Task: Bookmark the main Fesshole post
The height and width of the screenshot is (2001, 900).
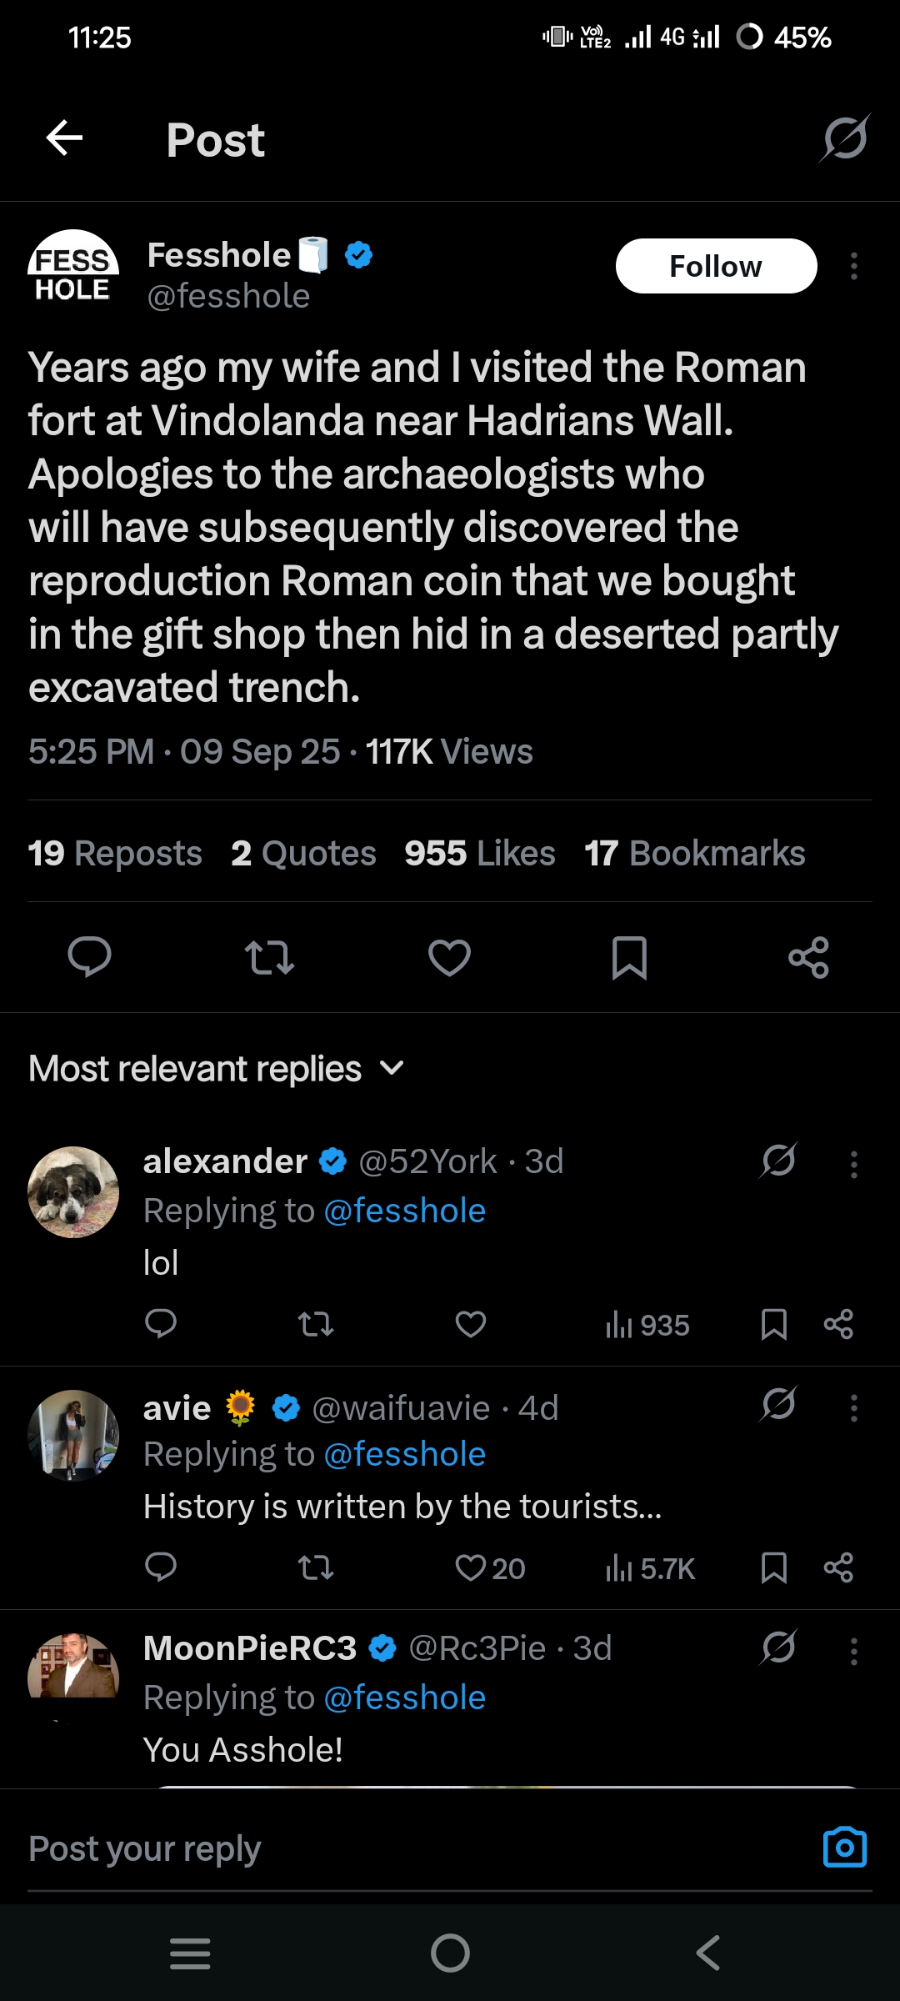Action: click(x=629, y=957)
